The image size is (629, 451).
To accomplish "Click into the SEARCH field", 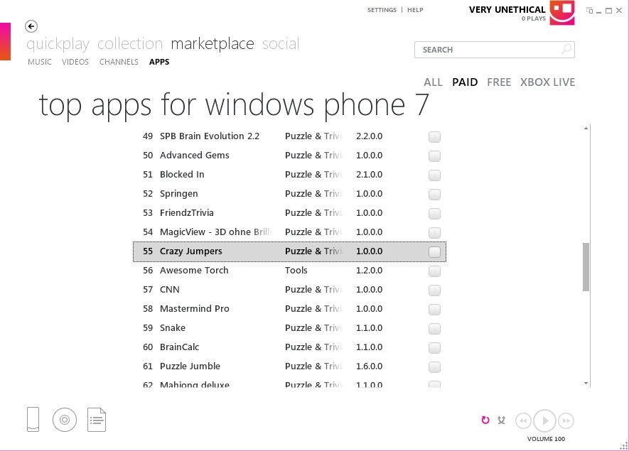I will click(x=494, y=50).
